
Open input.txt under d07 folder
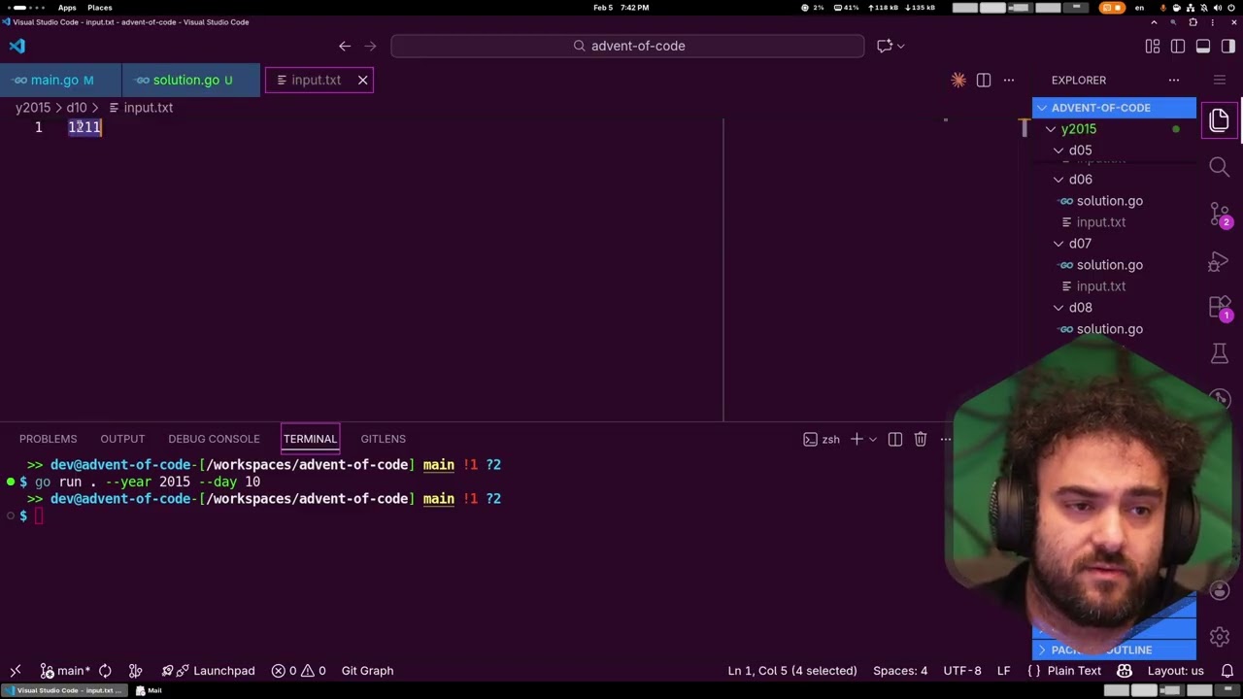point(1100,286)
